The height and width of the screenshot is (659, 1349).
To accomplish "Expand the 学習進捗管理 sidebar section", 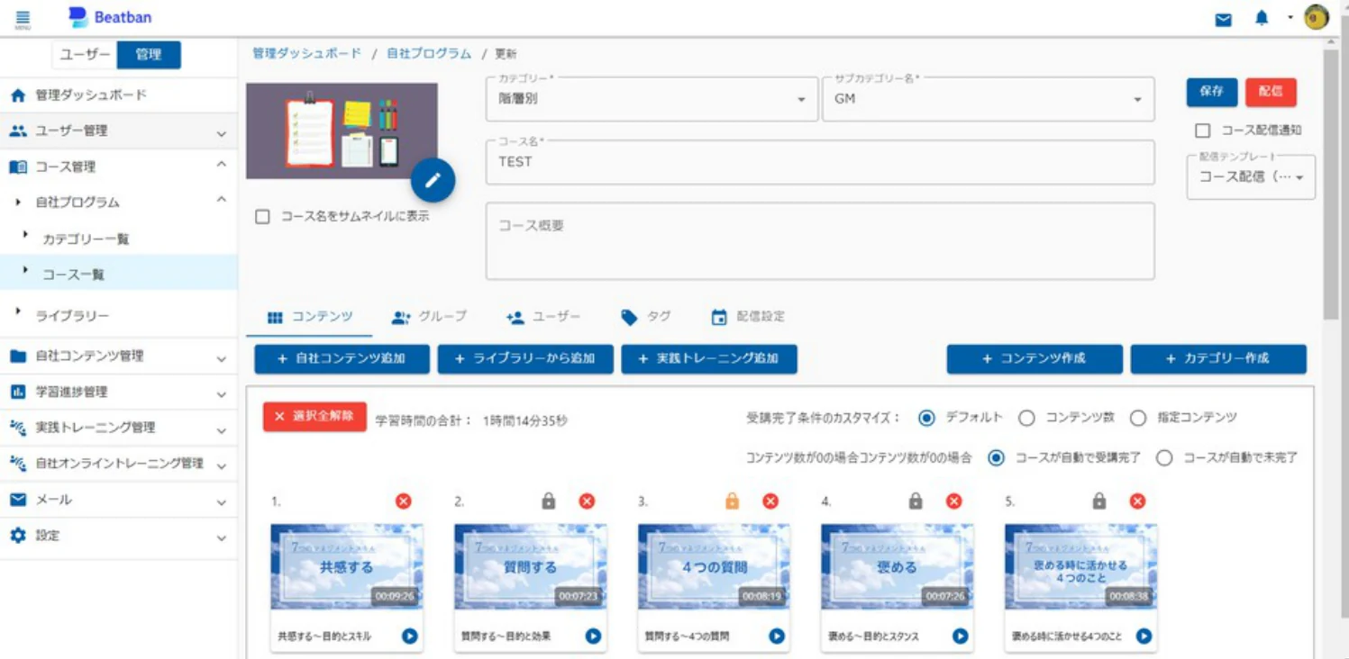I will (119, 393).
